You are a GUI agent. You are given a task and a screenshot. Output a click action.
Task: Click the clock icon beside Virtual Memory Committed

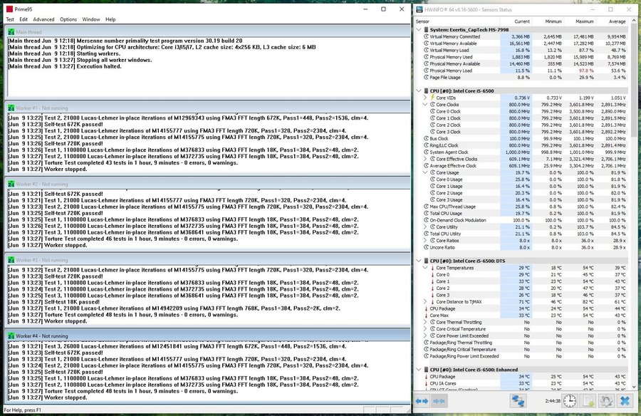pos(426,36)
